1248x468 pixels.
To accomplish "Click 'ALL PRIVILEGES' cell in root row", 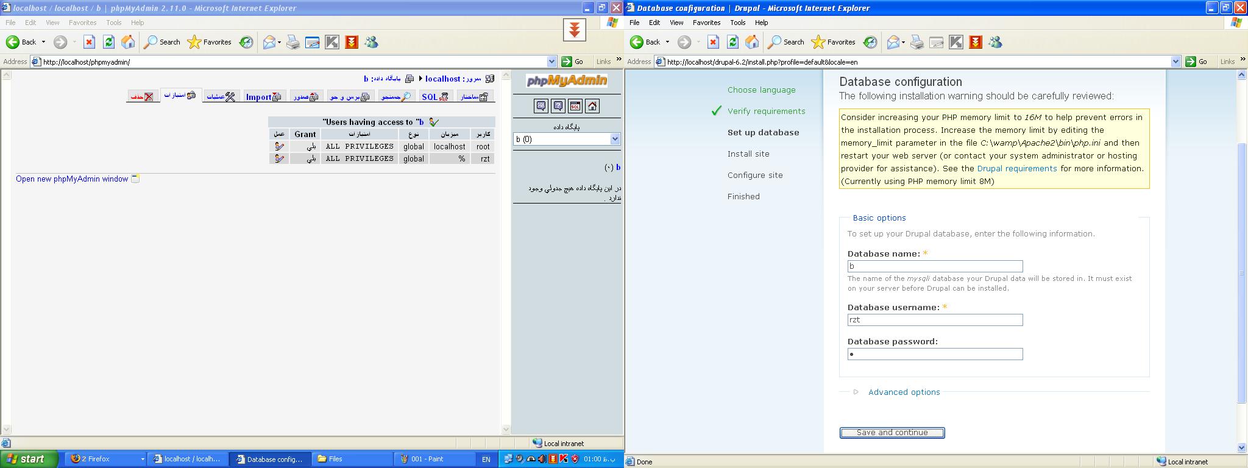I will [x=360, y=146].
